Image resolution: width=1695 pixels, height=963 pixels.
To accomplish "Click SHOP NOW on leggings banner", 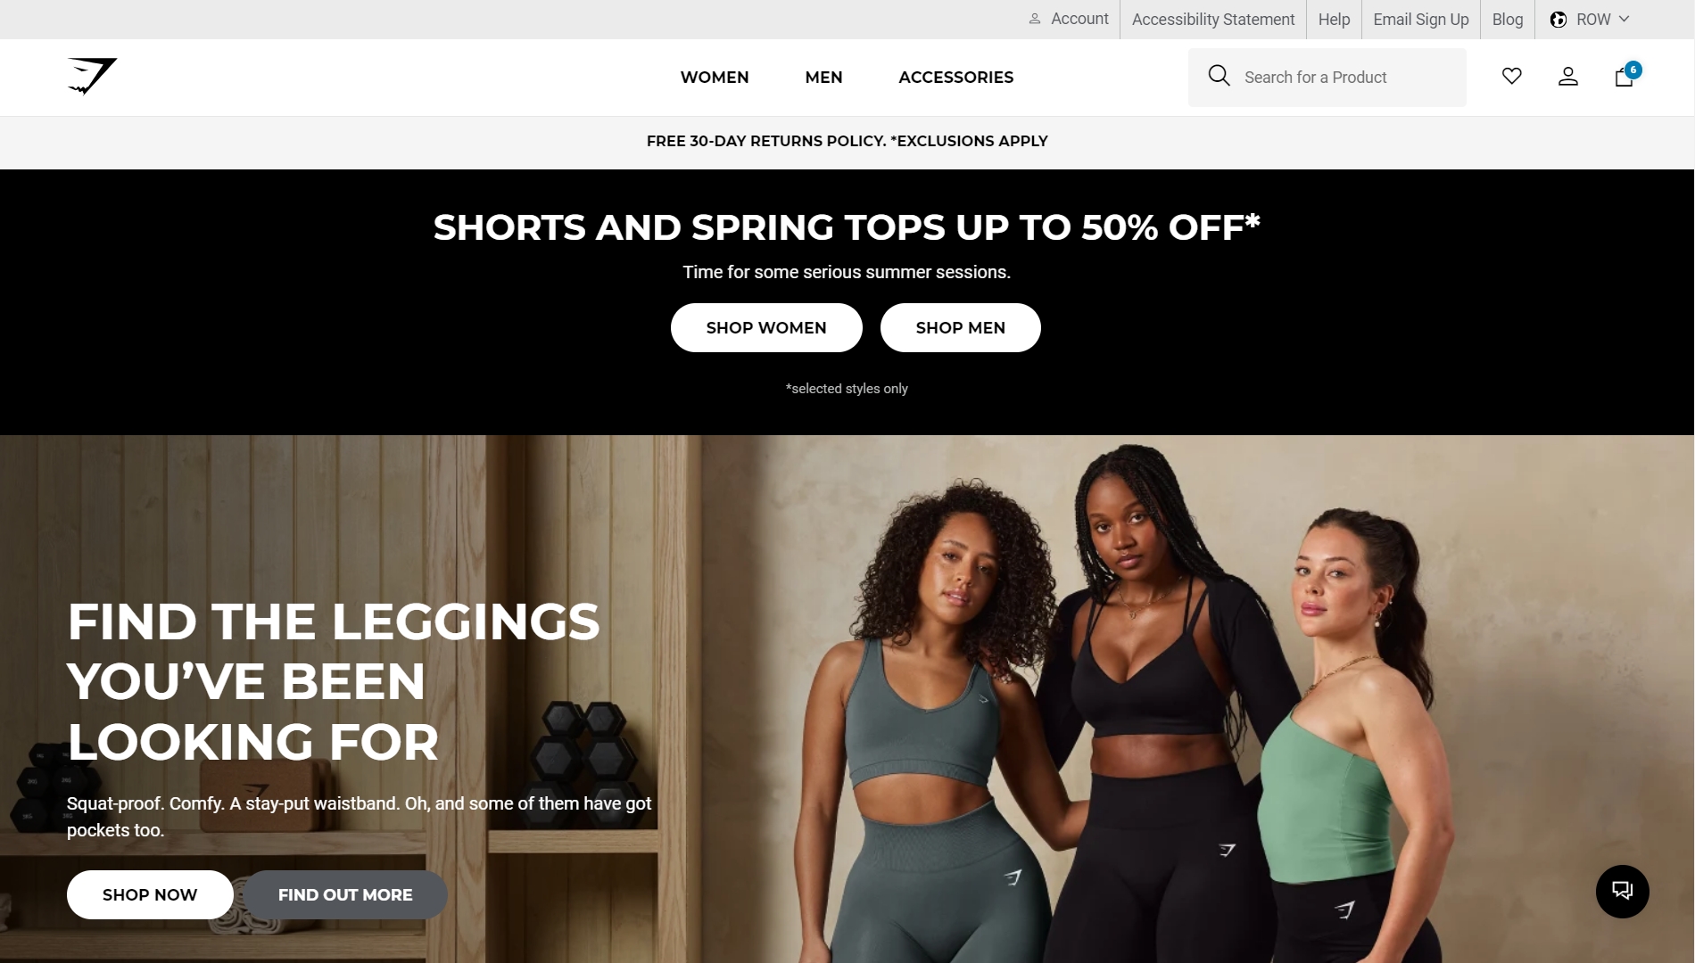I will tap(150, 894).
